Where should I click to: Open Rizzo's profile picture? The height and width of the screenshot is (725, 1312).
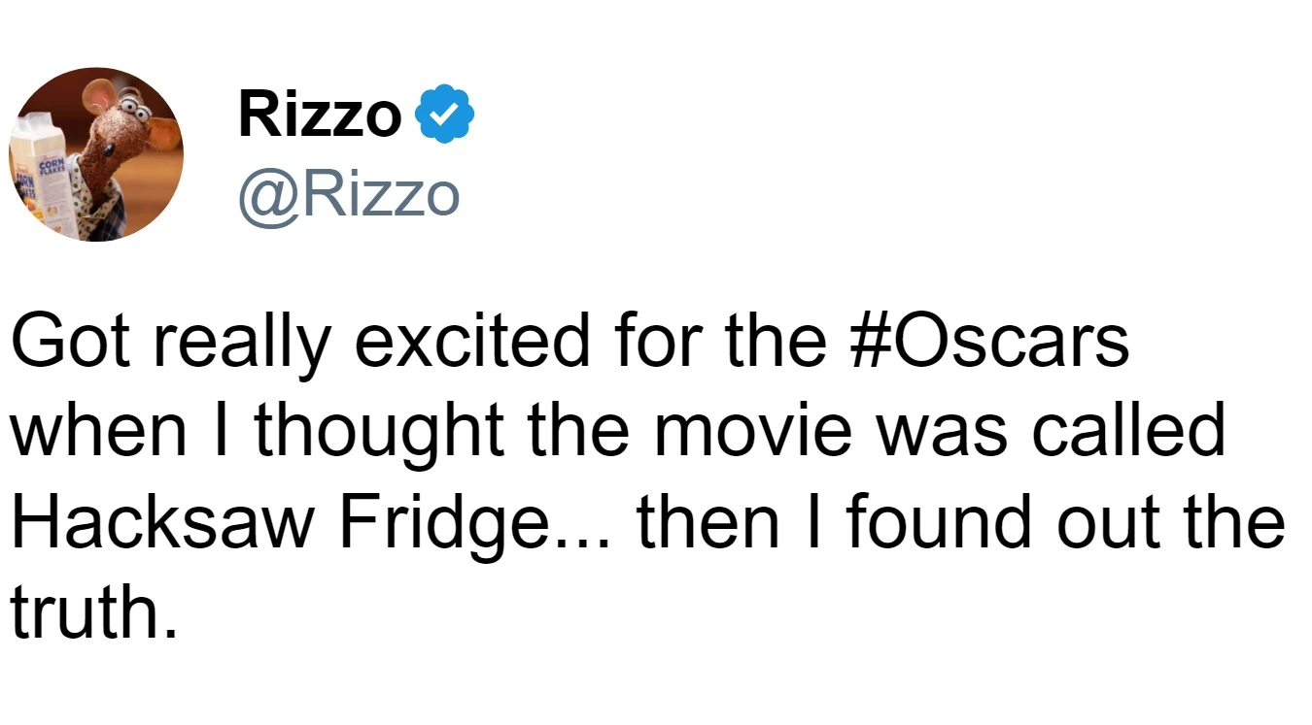tap(96, 153)
